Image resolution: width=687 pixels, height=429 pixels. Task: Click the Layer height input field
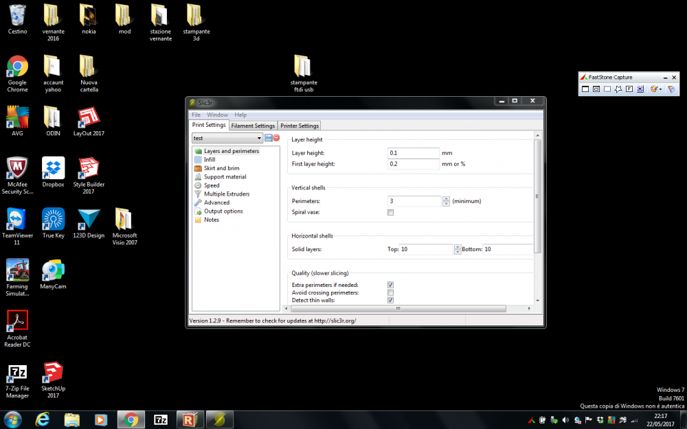413,152
